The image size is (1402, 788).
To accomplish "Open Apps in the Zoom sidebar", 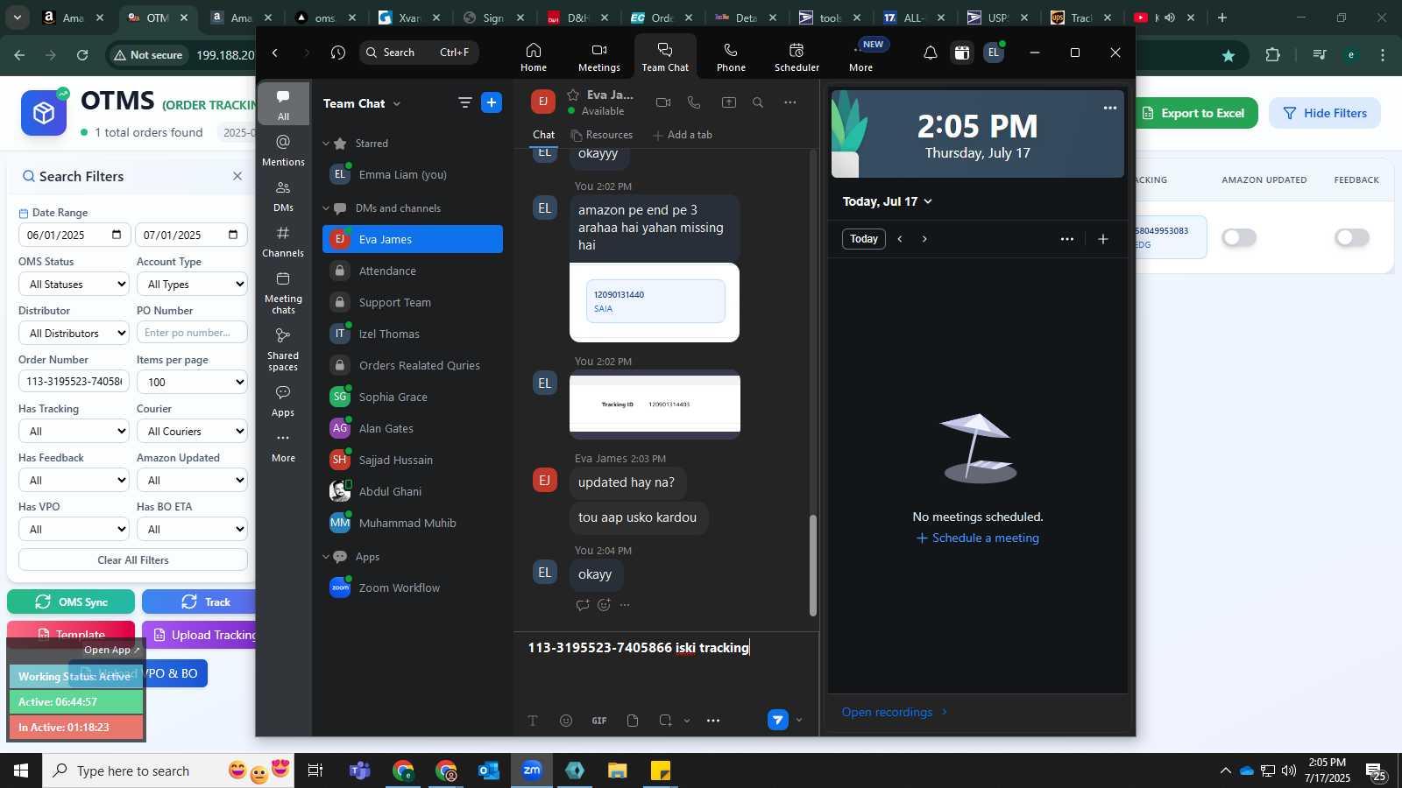I will click(x=283, y=401).
